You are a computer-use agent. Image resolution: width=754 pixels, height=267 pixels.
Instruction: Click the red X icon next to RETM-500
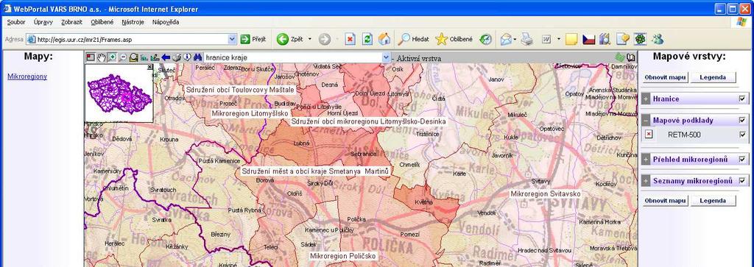point(649,135)
